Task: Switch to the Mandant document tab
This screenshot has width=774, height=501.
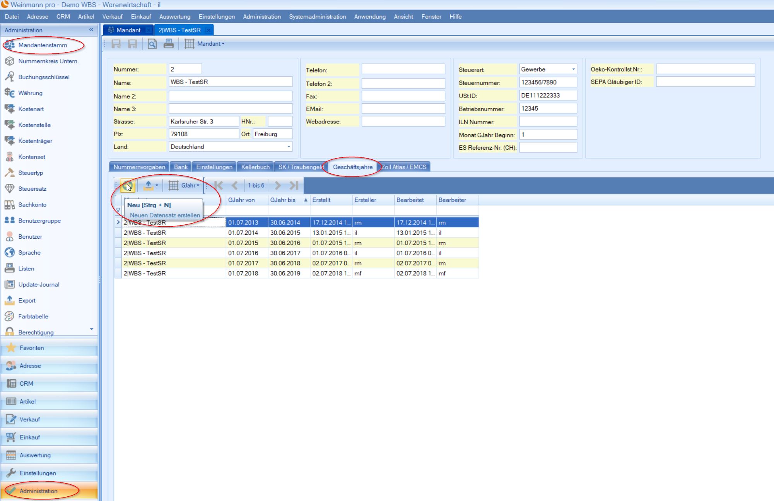Action: tap(128, 30)
